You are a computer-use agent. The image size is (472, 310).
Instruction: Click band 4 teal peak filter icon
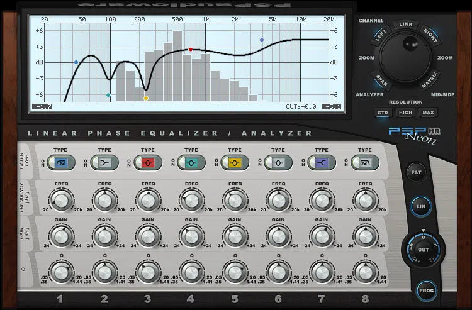click(x=192, y=163)
